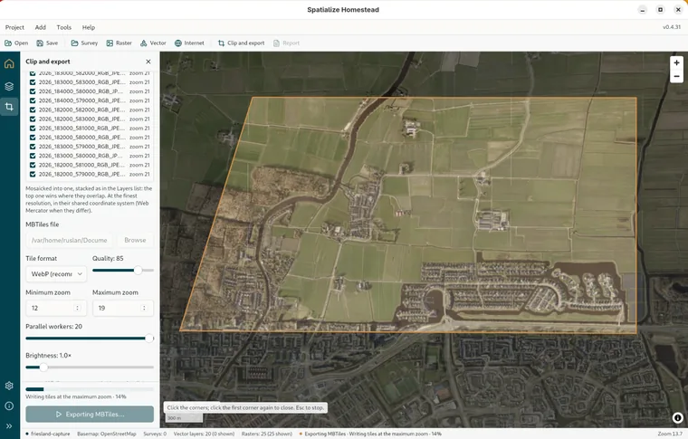
Task: Open the Tools menu
Action: coord(63,27)
